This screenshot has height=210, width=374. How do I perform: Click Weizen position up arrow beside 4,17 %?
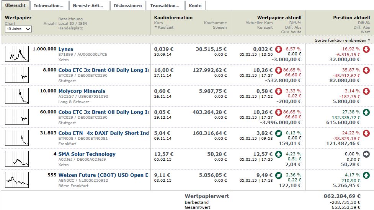point(366,175)
